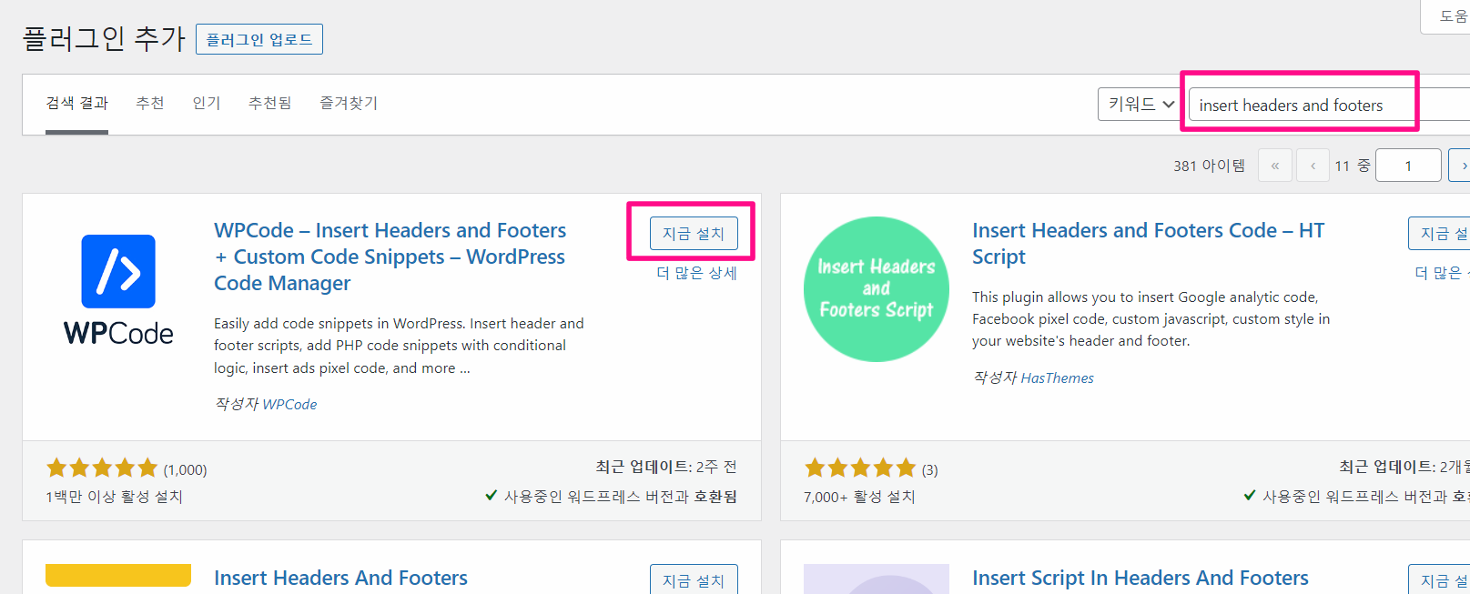Viewport: 1470px width, 594px height.
Task: Open the Insert Headers And Footers plugin title
Action: pos(340,578)
